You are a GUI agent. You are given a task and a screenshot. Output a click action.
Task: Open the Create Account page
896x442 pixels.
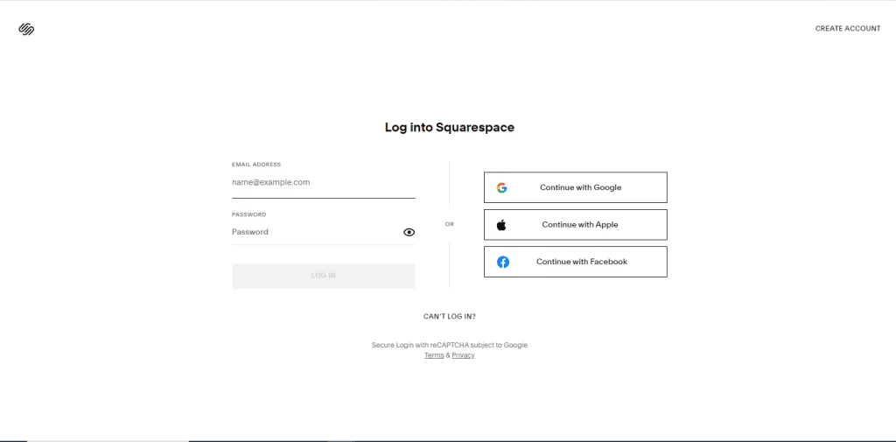tap(847, 29)
